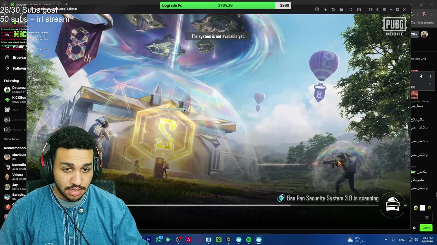Open Premiere Pro from the taskbar

coord(149,240)
